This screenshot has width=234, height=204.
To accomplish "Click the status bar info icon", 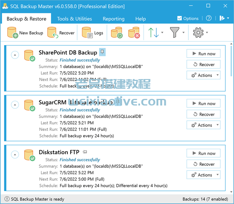I will (x=7, y=199).
